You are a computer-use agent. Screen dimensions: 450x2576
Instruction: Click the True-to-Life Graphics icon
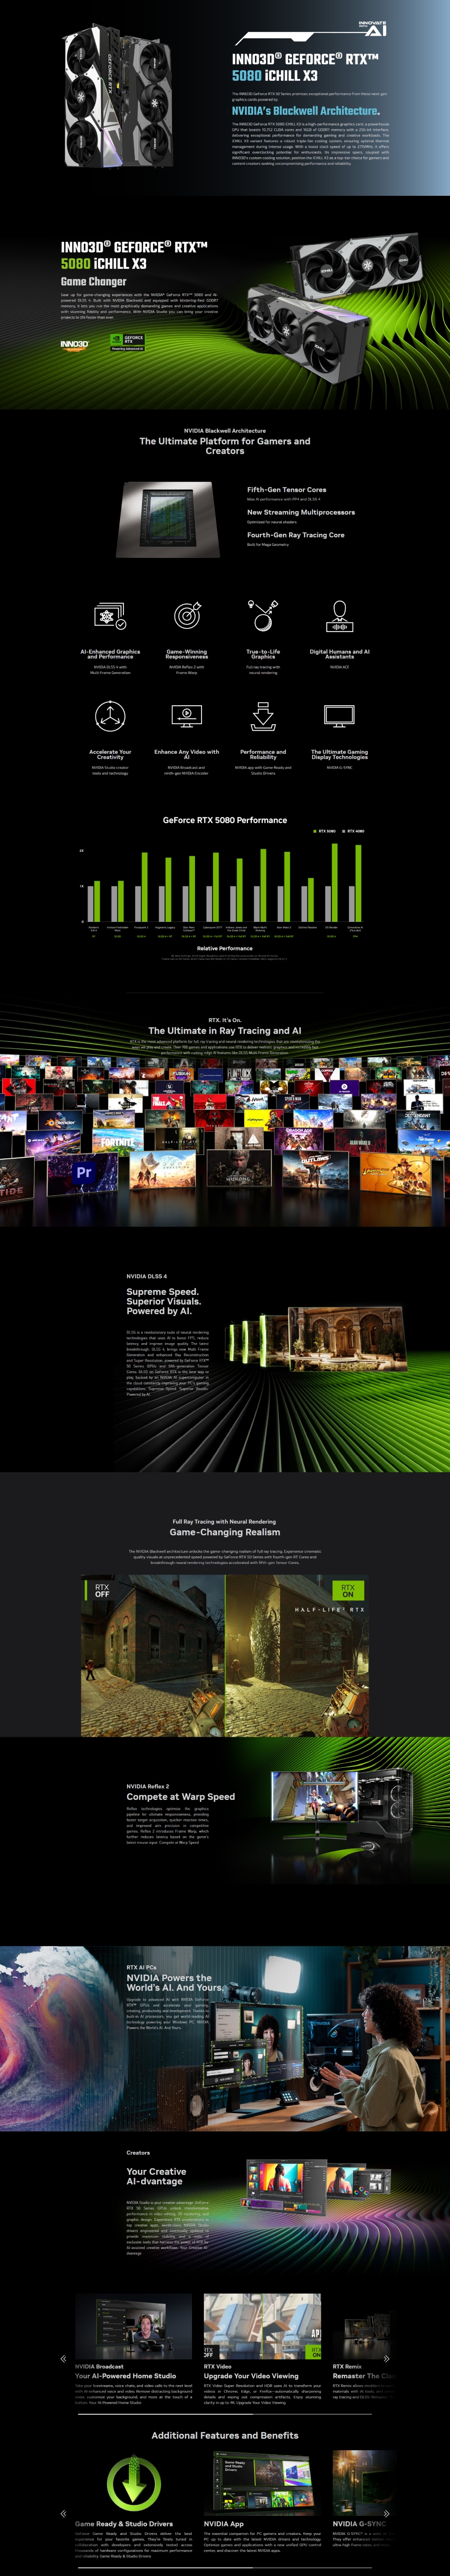coord(262,616)
